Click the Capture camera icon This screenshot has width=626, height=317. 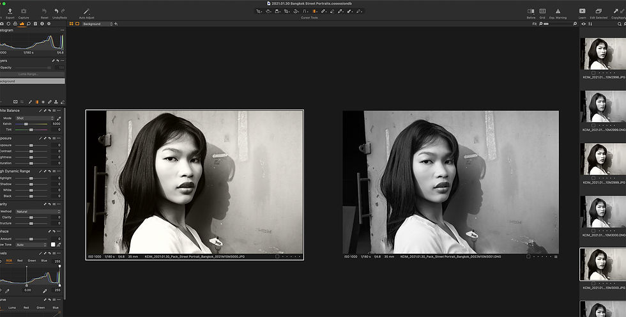24,11
